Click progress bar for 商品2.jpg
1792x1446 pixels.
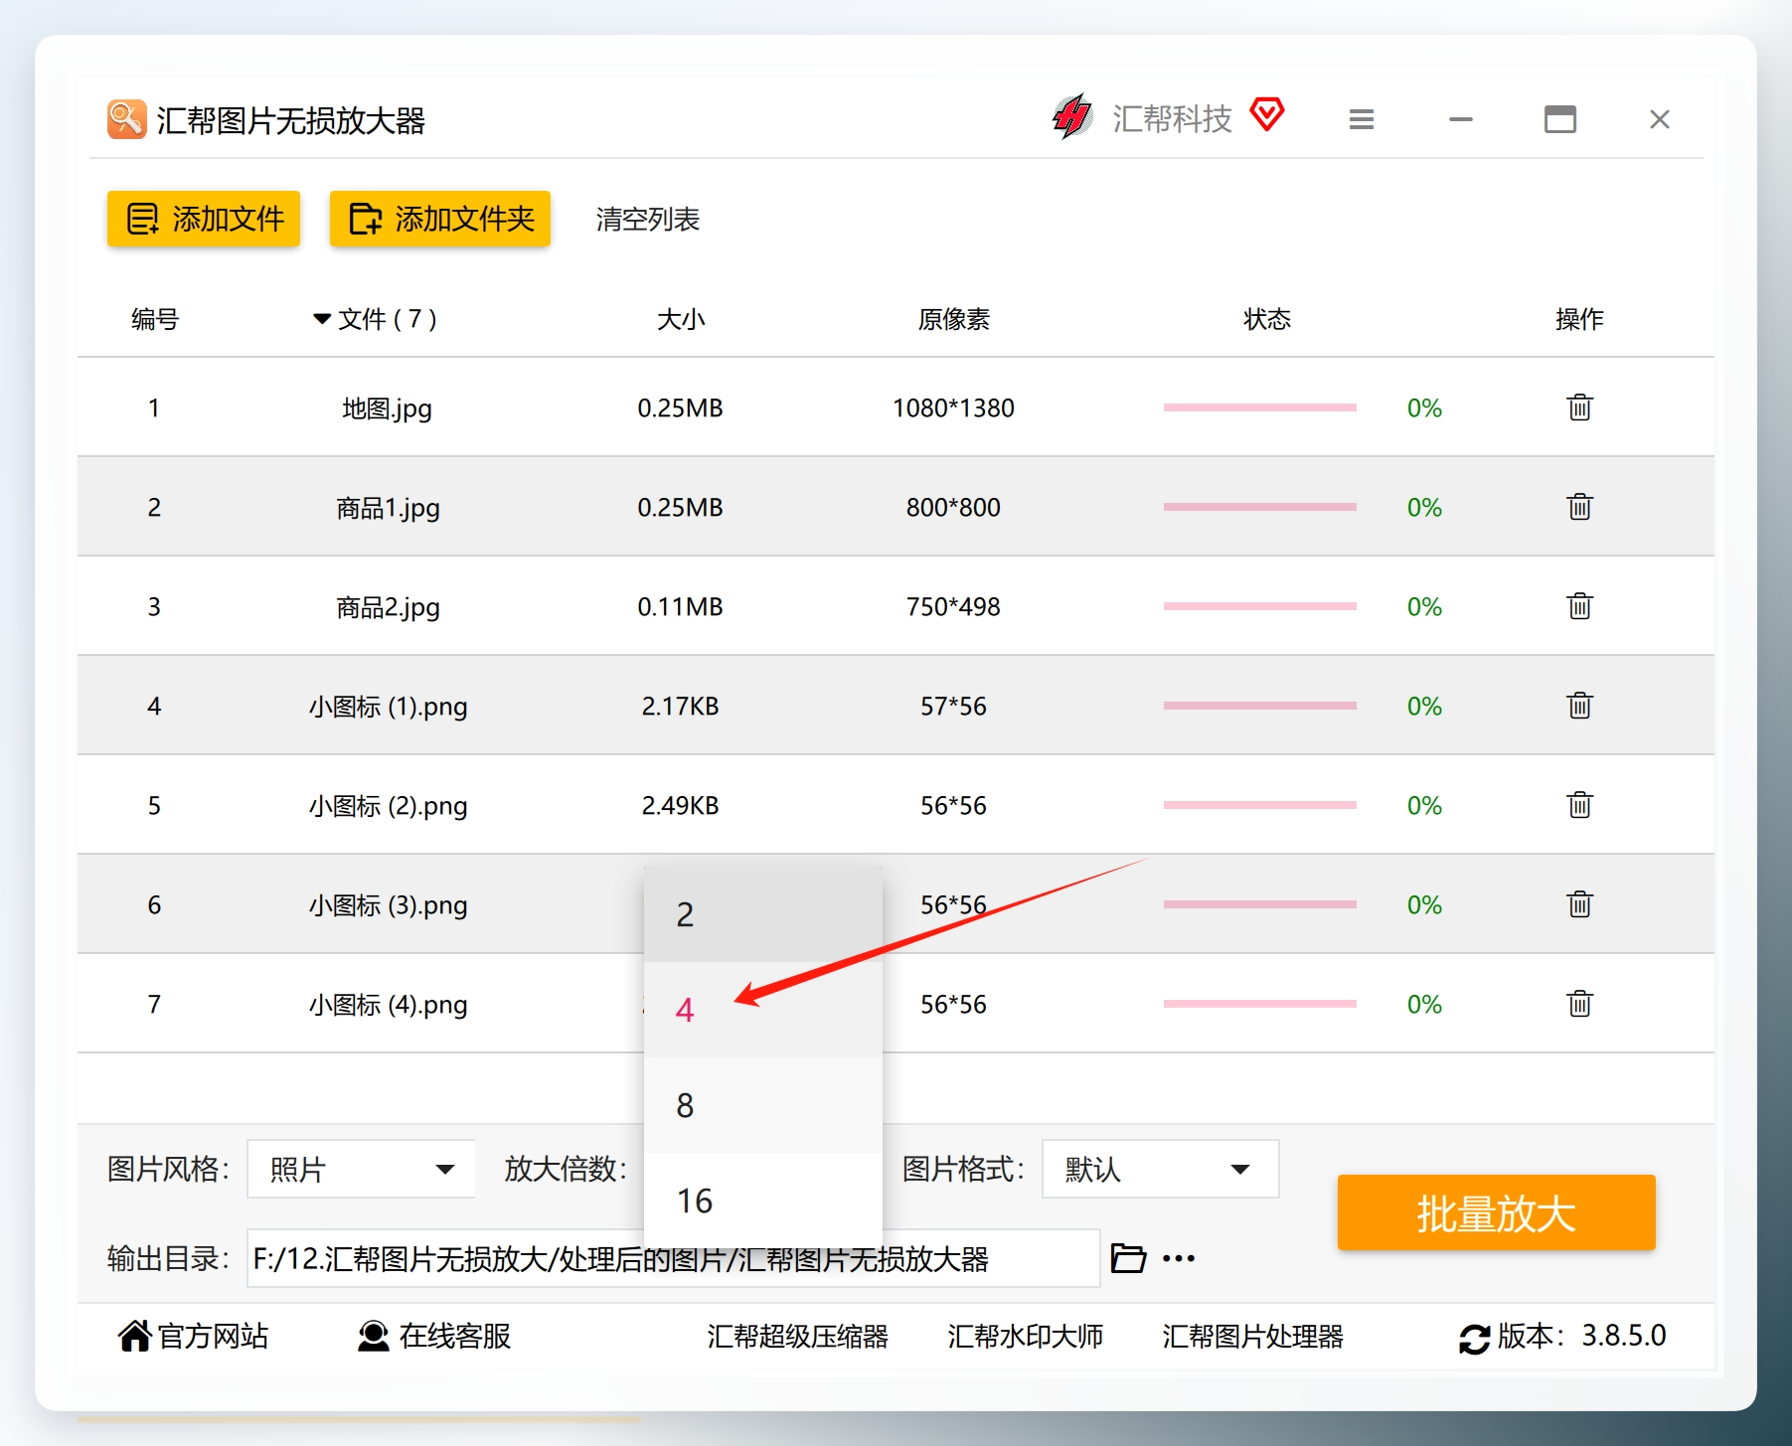1260,606
